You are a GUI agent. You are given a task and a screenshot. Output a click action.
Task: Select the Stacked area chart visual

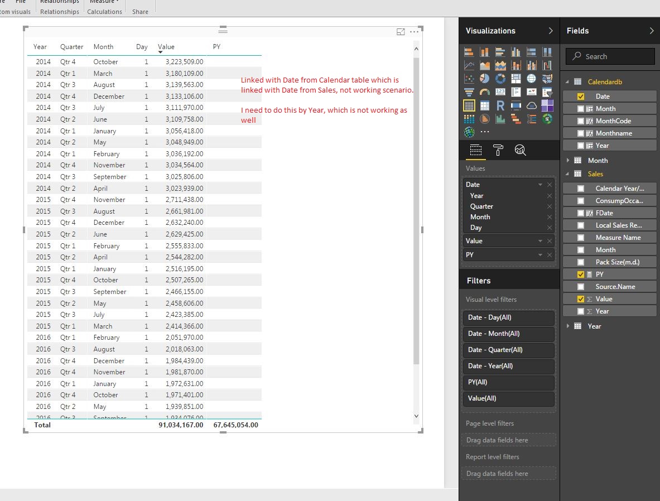pyautogui.click(x=500, y=65)
